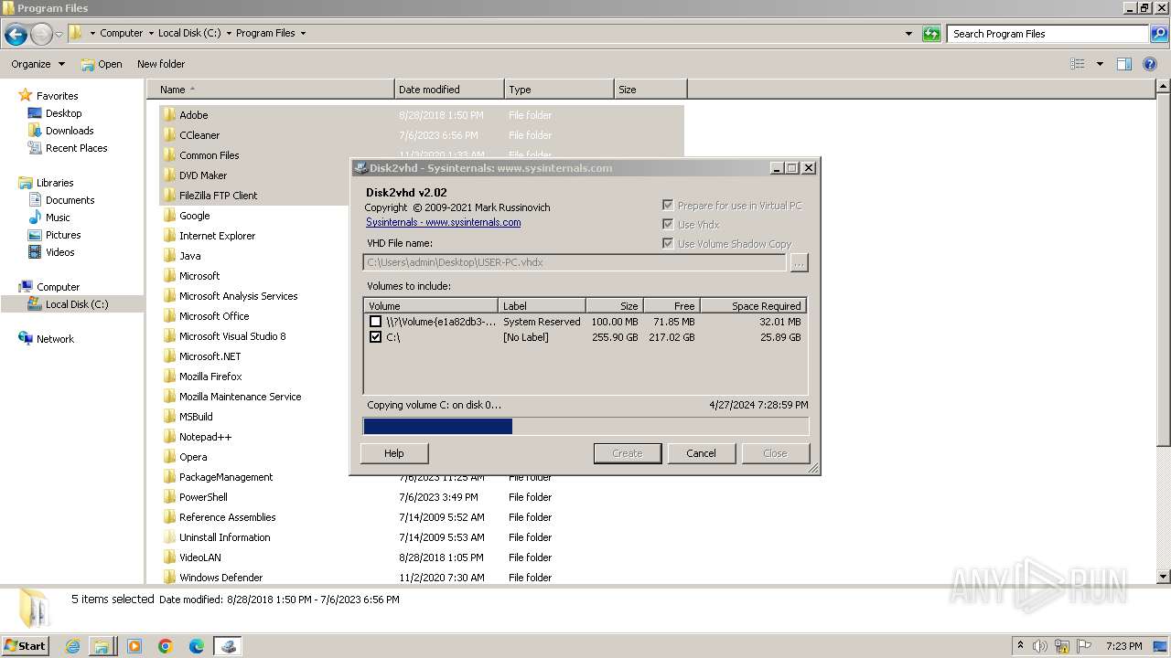Image resolution: width=1171 pixels, height=658 pixels.
Task: Open the Adobe folder icon
Action: point(170,115)
